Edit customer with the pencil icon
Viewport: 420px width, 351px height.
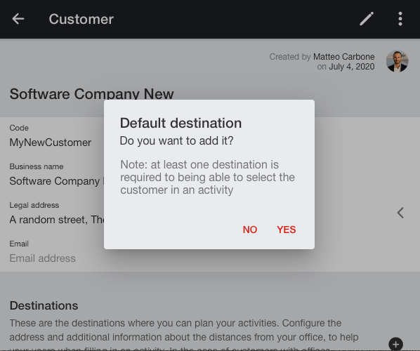click(x=367, y=19)
